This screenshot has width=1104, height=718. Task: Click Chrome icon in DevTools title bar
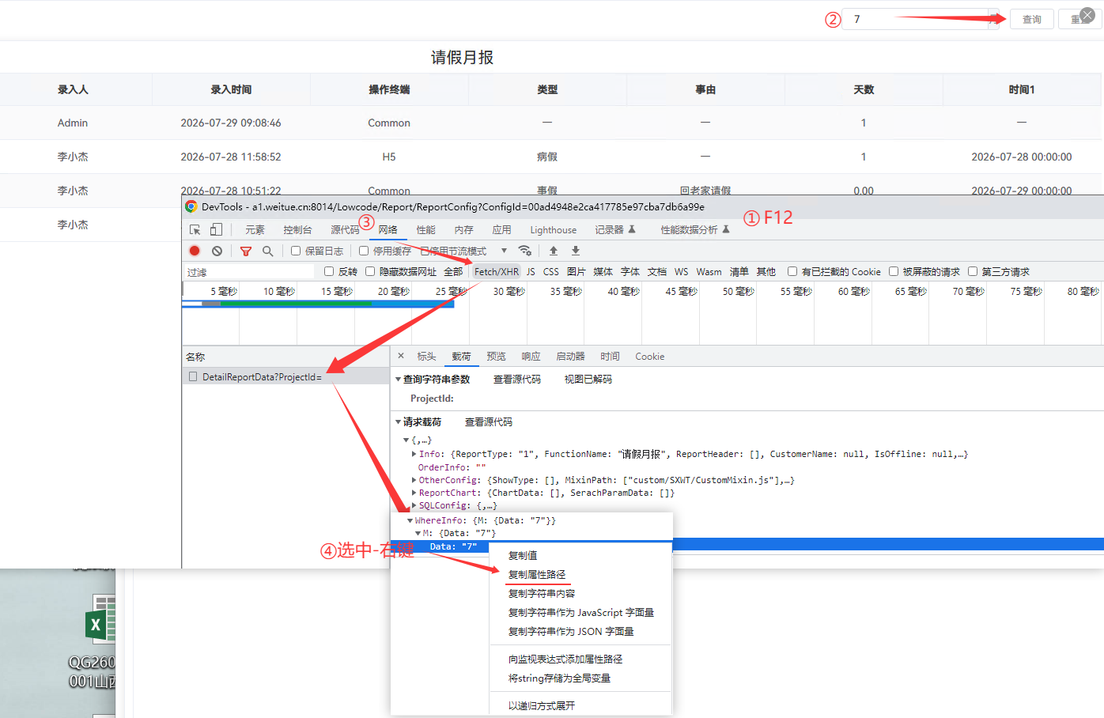coord(191,206)
